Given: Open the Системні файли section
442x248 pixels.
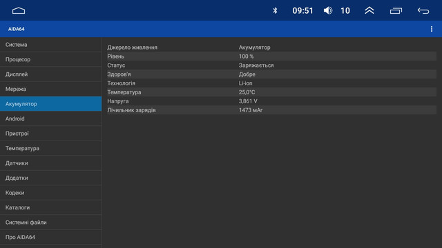Looking at the screenshot, I should pos(50,223).
